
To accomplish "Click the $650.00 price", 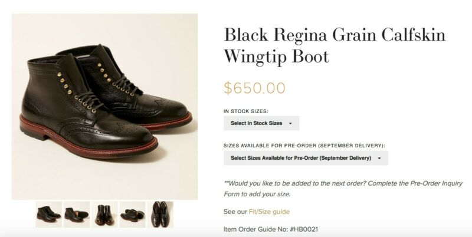I will click(x=254, y=88).
